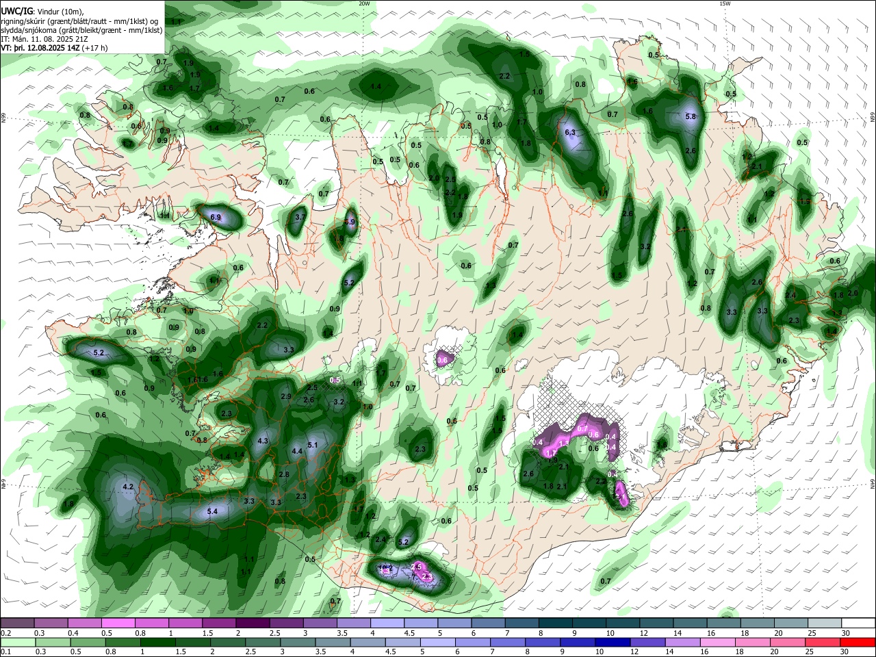Click the 2.9 precipitation value
The image size is (876, 657).
[x=286, y=397]
